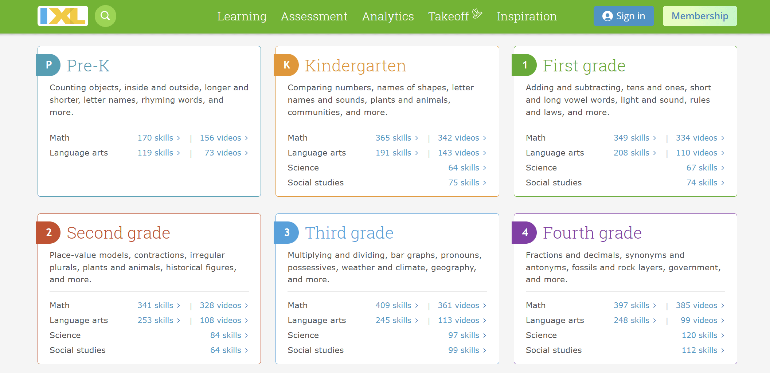The image size is (770, 373).
Task: Open the search magnifier
Action: [x=105, y=16]
